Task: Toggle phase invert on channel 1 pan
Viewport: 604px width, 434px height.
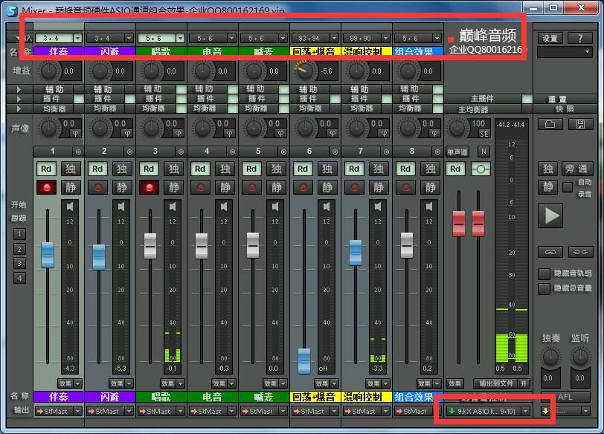Action: coord(76,134)
